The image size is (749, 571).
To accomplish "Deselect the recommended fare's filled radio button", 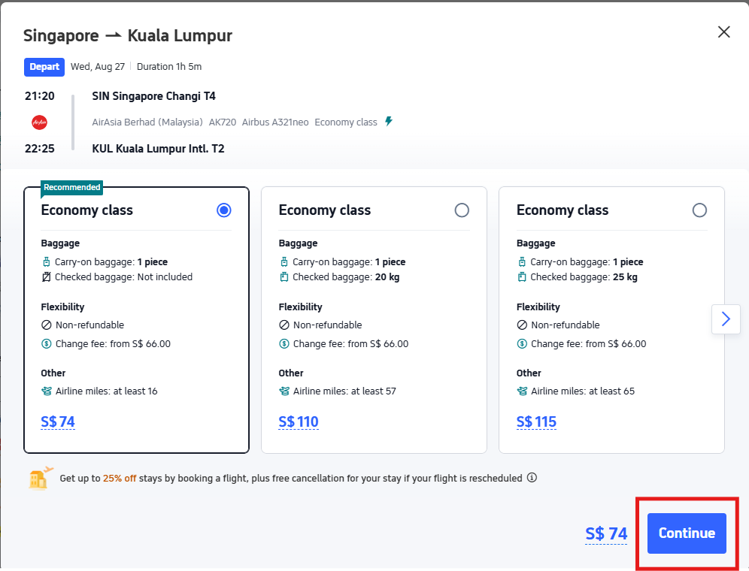I will click(x=223, y=210).
